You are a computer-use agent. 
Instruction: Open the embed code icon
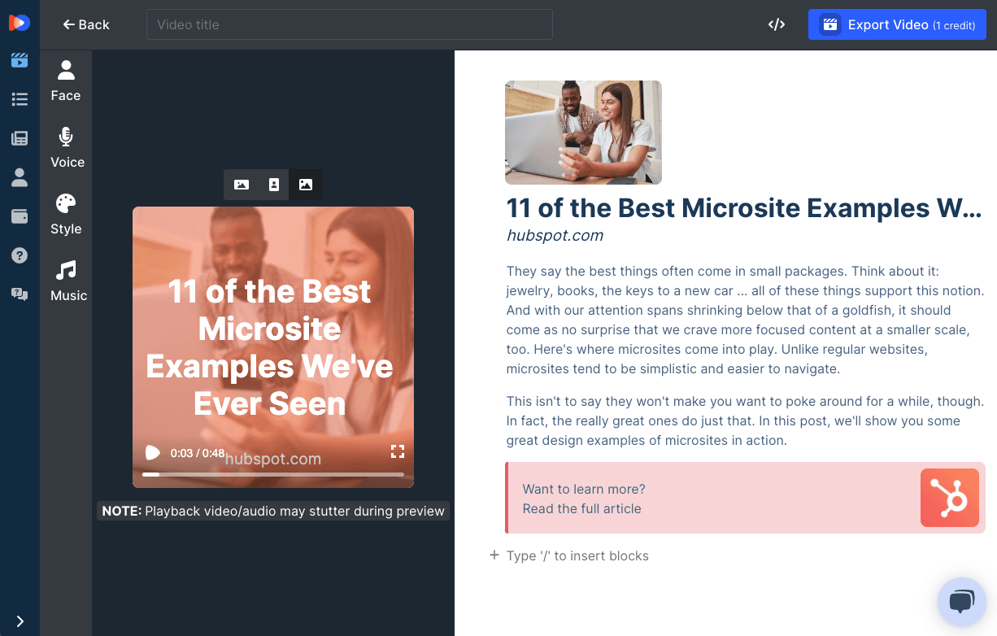tap(777, 24)
